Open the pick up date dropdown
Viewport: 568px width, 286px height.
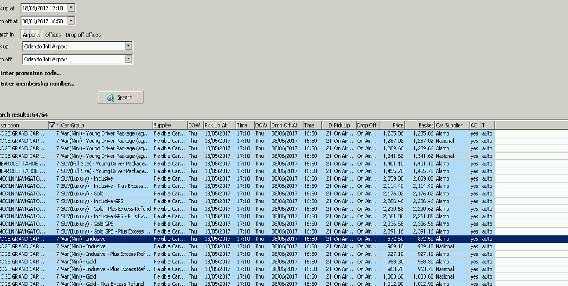pyautogui.click(x=72, y=7)
